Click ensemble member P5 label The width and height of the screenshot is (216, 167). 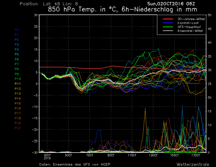click(17, 54)
